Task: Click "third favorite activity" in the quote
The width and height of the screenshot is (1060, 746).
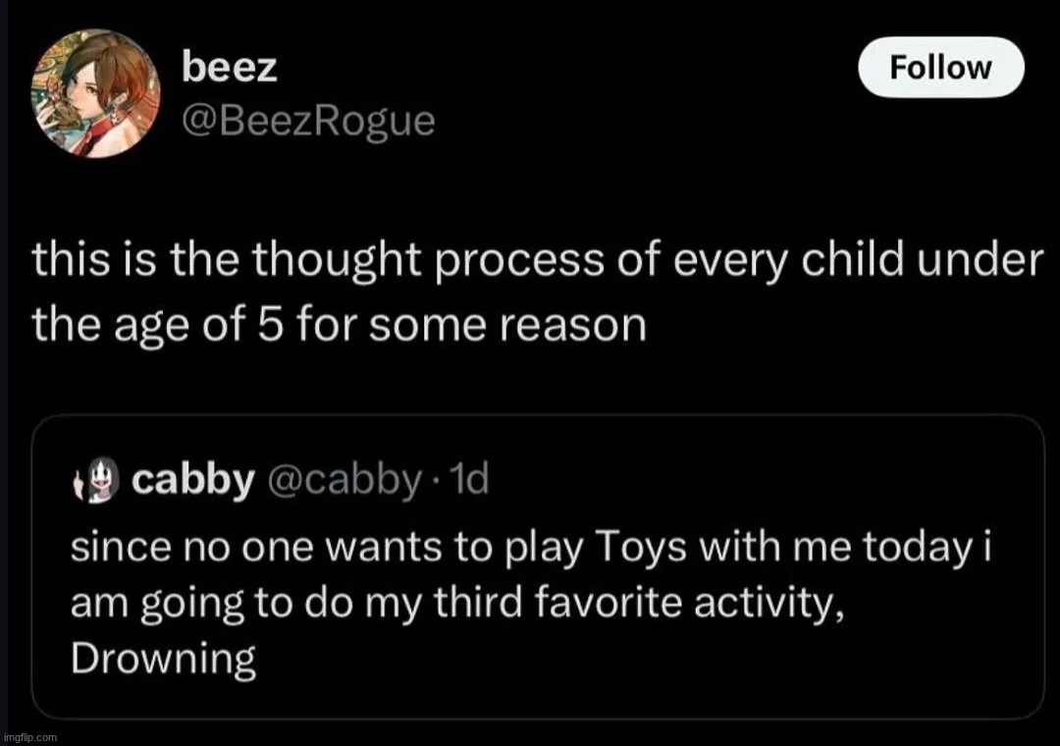Action: click(618, 603)
